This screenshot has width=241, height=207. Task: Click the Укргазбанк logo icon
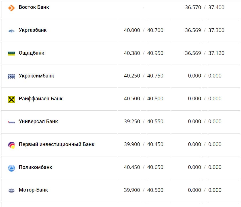click(x=11, y=31)
